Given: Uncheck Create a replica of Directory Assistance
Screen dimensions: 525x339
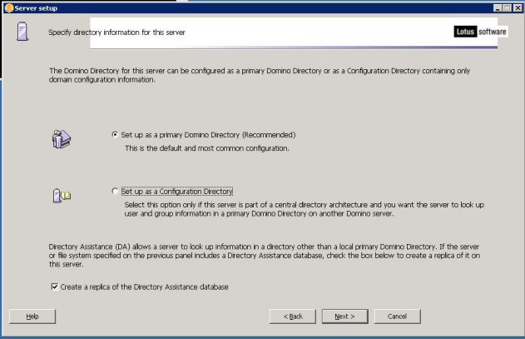Looking at the screenshot, I should pos(54,287).
